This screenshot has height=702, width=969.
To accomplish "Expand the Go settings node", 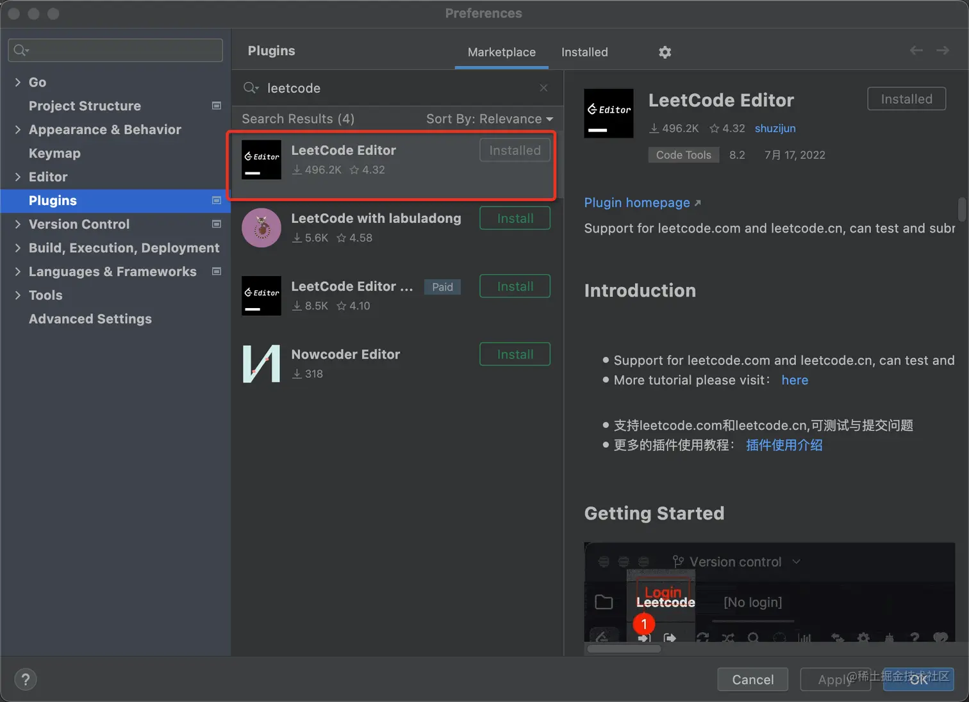I will coord(18,82).
